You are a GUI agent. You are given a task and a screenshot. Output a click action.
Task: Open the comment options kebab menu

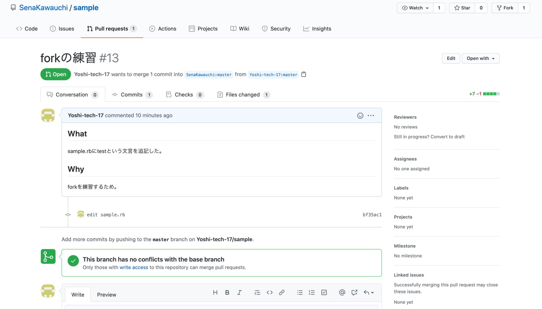pyautogui.click(x=371, y=115)
